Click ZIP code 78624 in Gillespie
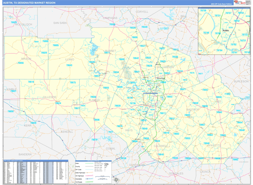 (58, 103)
